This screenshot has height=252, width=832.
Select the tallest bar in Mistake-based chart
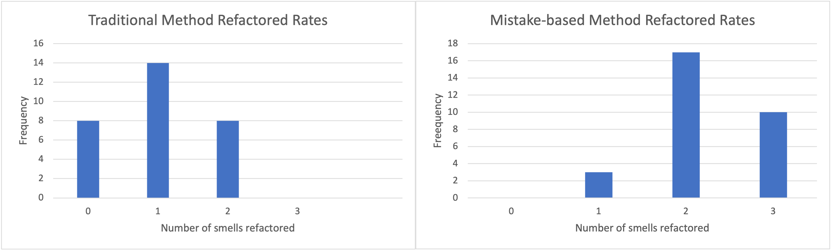pos(686,125)
